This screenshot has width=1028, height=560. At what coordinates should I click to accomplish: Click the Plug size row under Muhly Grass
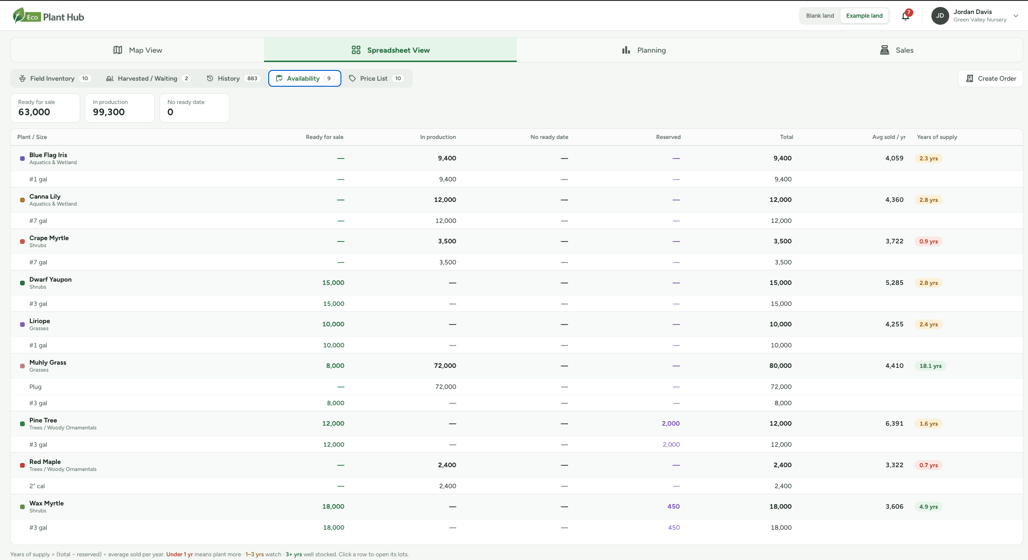517,387
